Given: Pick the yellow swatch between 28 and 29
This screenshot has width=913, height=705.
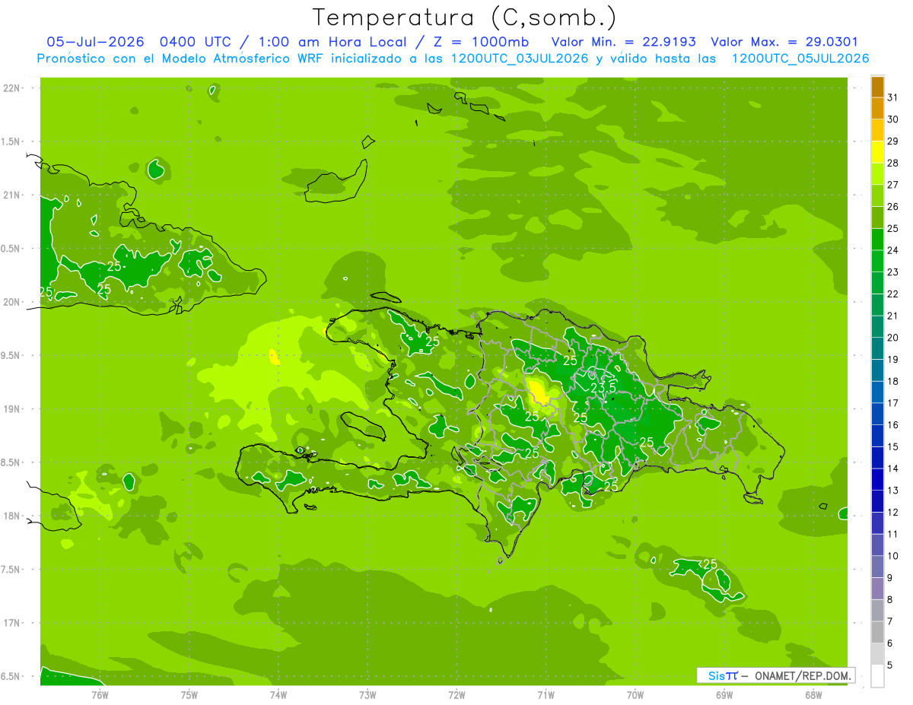Looking at the screenshot, I should click(877, 152).
